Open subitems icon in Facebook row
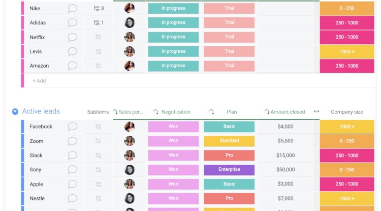Screen dimensions: 381x211 click(x=98, y=127)
